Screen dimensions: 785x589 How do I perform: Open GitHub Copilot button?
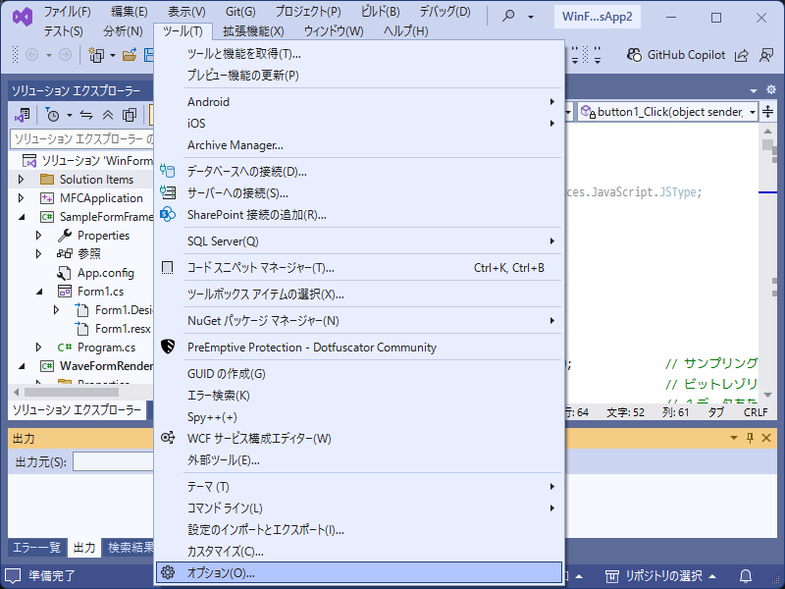[676, 55]
